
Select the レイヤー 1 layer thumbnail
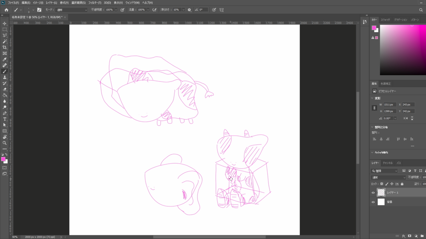tap(381, 192)
